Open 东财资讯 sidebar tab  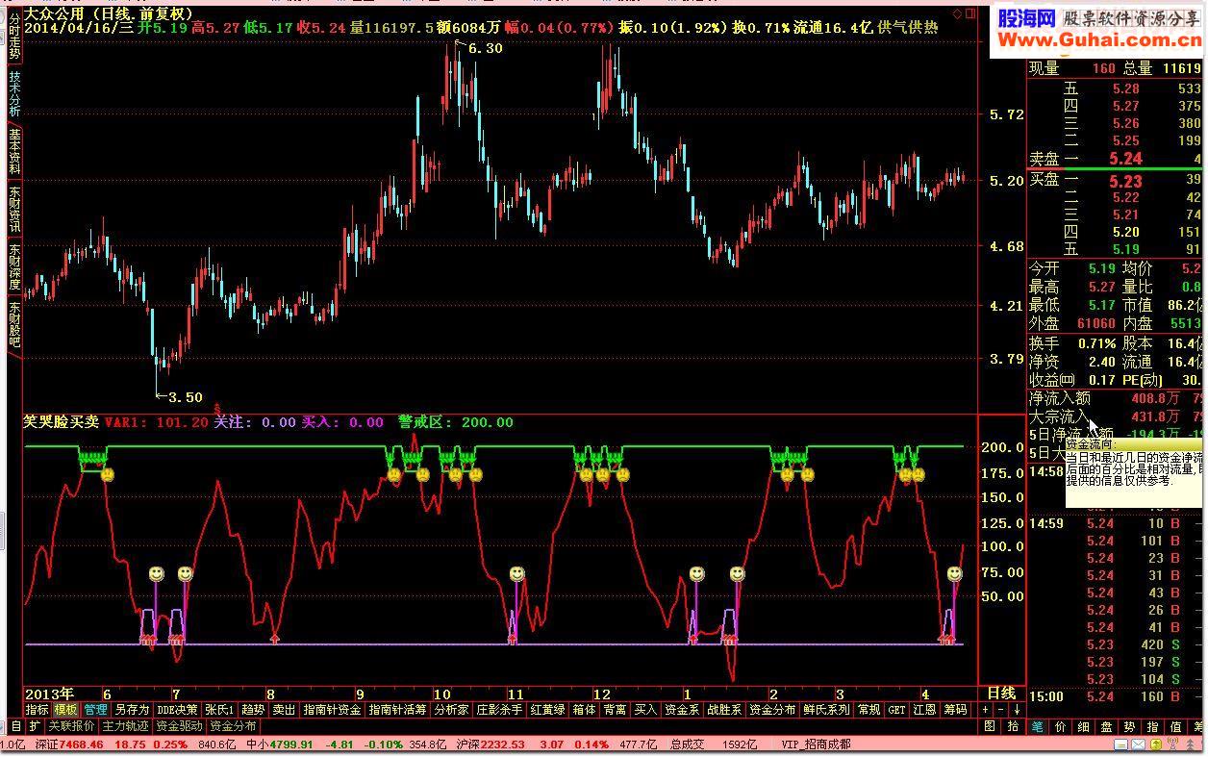(x=14, y=210)
